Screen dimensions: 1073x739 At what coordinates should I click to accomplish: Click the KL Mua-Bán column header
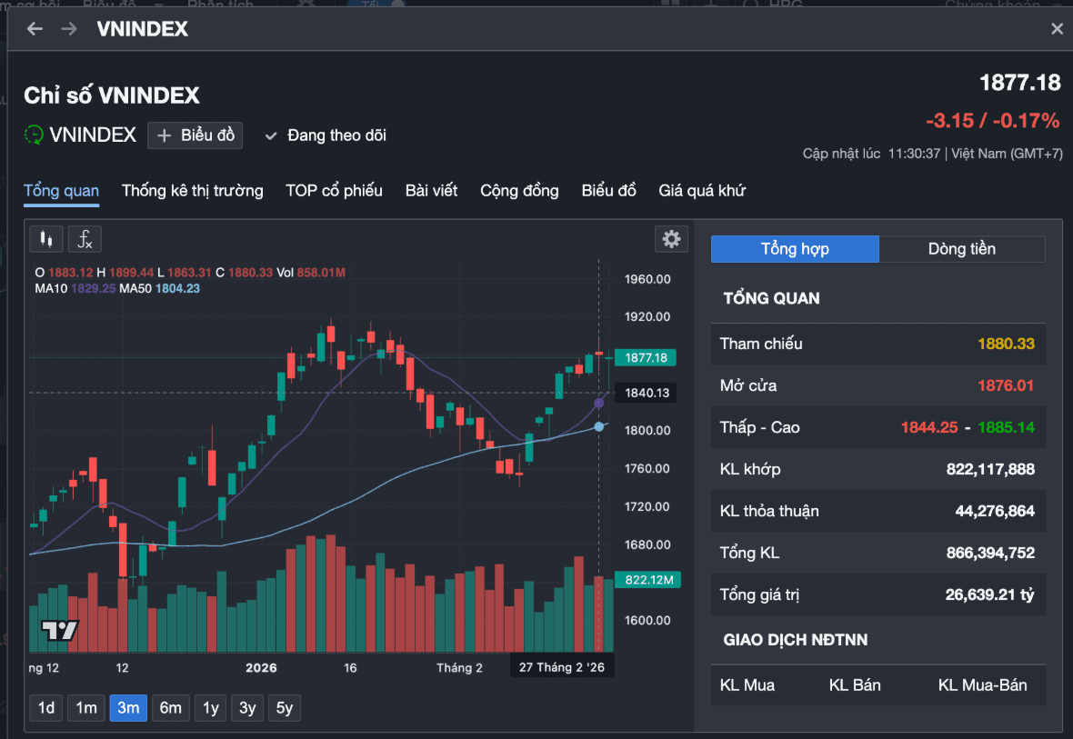click(982, 685)
